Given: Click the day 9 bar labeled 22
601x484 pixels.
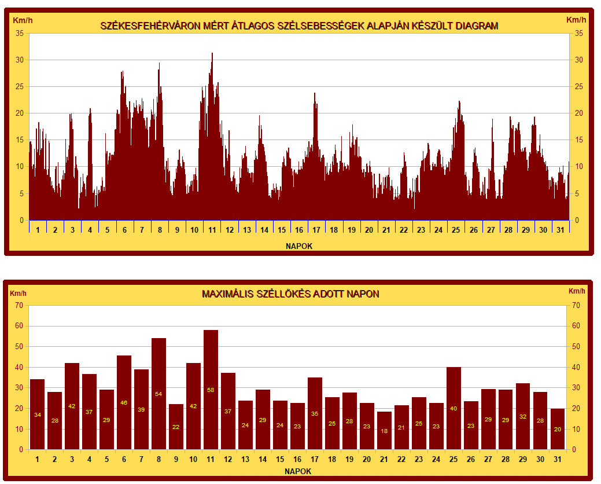Looking at the screenshot, I should point(176,427).
